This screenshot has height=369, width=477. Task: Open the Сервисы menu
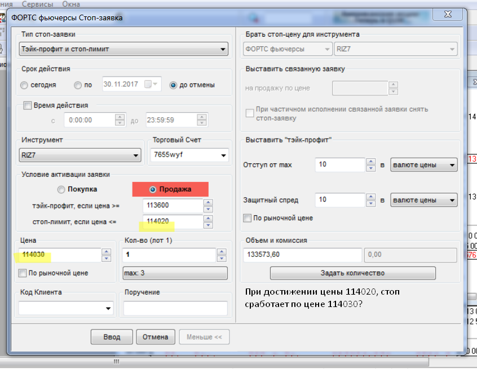click(x=37, y=5)
